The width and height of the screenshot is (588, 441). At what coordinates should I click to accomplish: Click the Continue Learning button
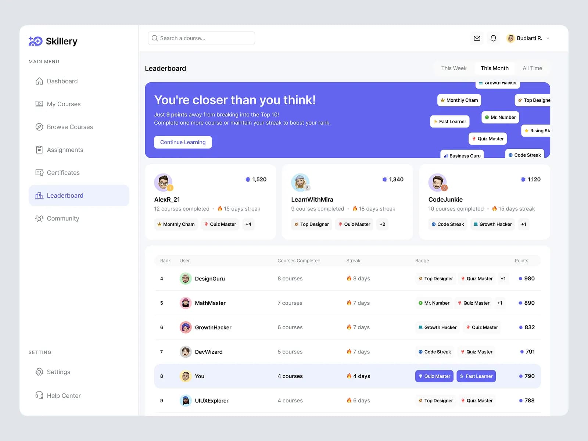[183, 142]
